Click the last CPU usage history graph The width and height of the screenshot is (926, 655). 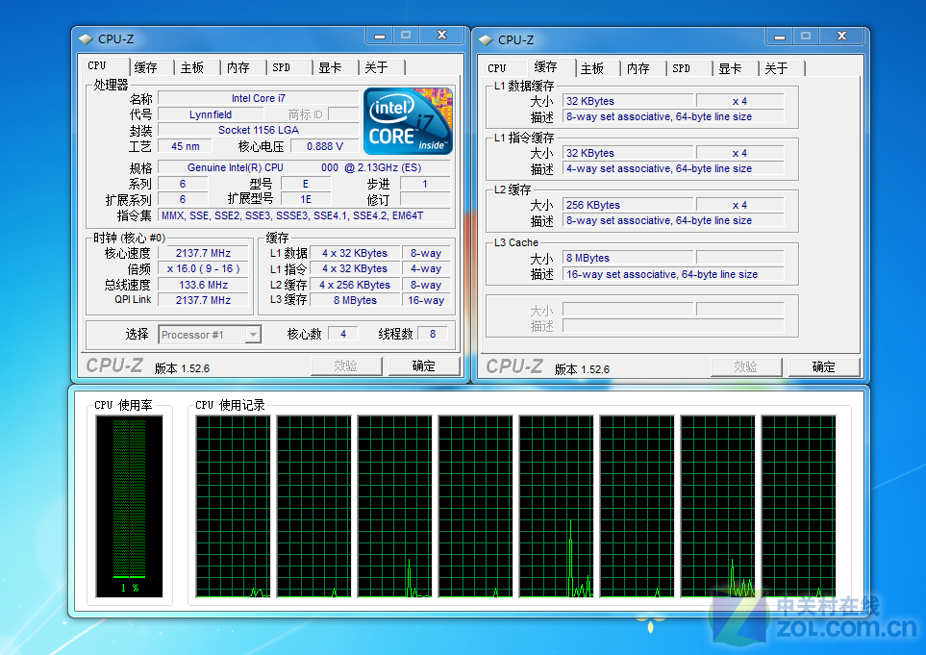(798, 506)
